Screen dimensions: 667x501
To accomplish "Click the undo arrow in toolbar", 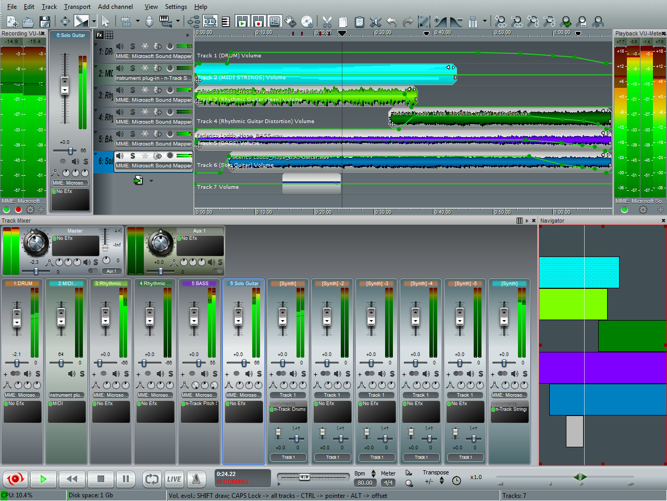I will (392, 21).
